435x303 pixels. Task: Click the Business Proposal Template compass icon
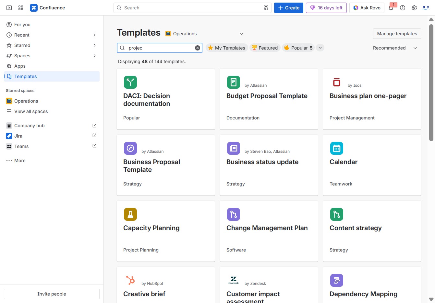130,148
